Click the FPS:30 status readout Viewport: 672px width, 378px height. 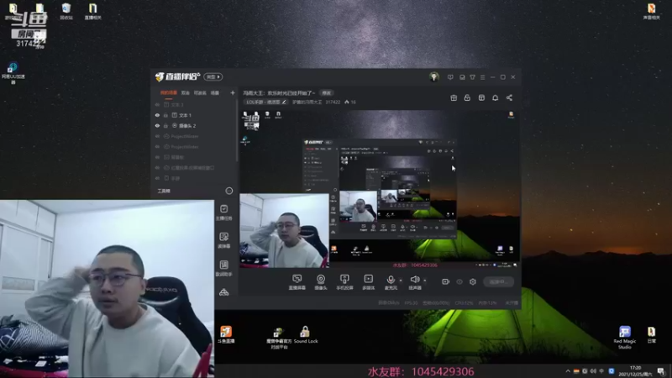click(x=411, y=302)
